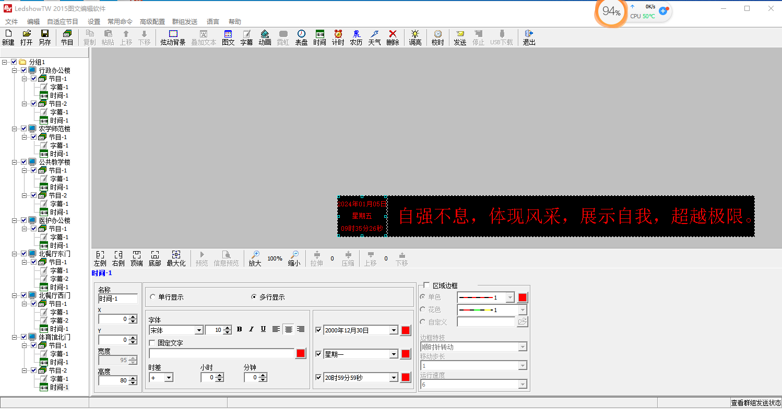
Task: Toggle the 区域边框 checkbox
Action: [x=426, y=286]
